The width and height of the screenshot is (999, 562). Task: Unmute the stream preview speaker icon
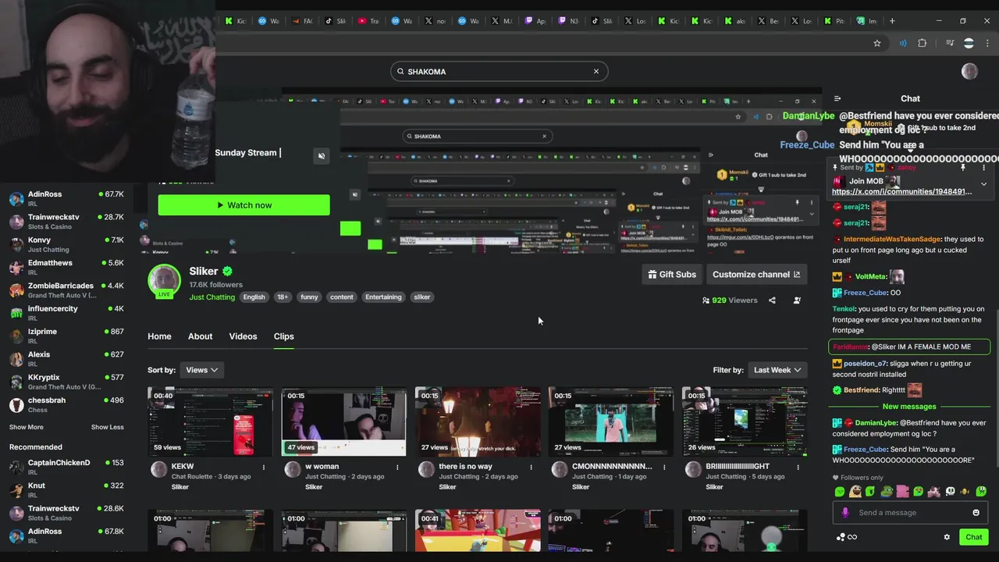coord(322,155)
